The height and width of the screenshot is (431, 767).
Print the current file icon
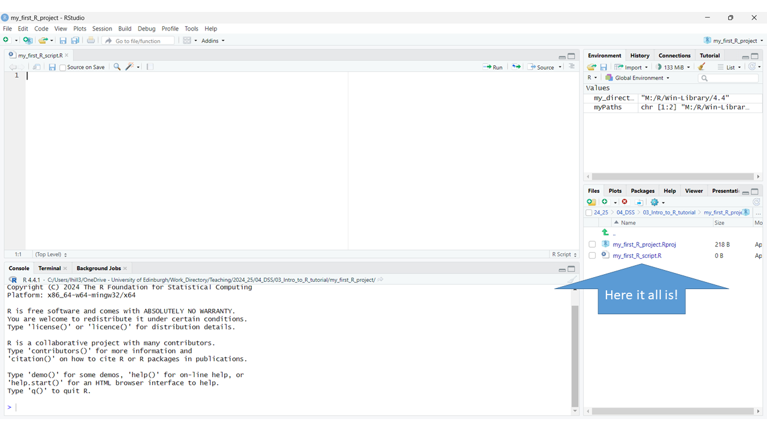tap(90, 40)
